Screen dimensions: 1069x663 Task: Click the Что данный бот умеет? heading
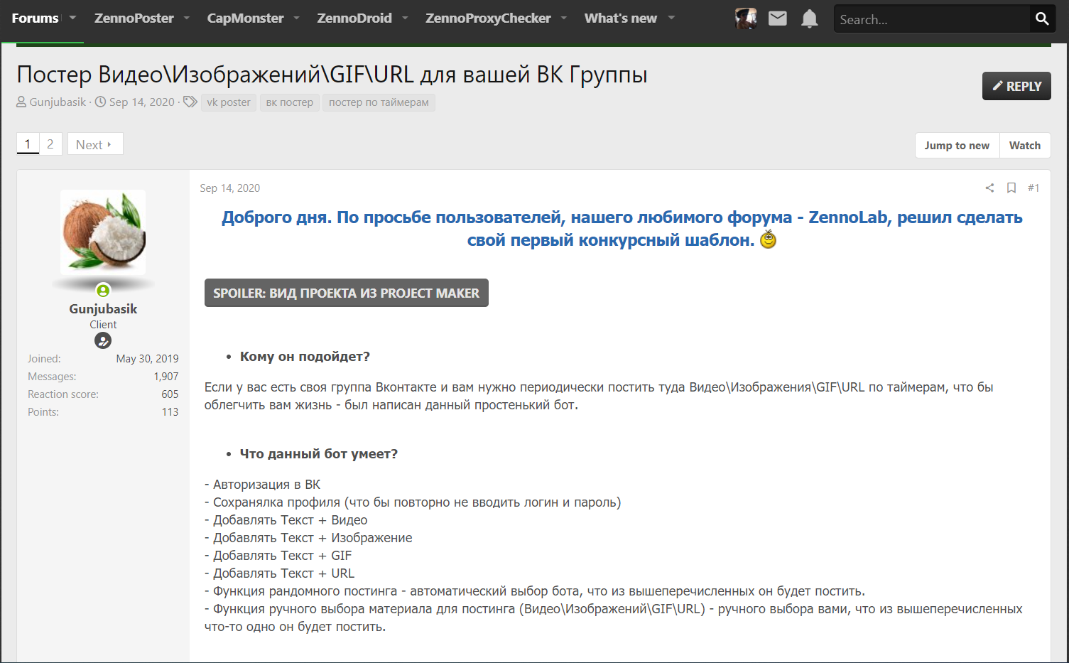click(x=319, y=453)
